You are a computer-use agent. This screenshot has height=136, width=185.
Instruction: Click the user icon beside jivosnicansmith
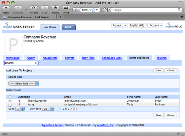(19, 101)
